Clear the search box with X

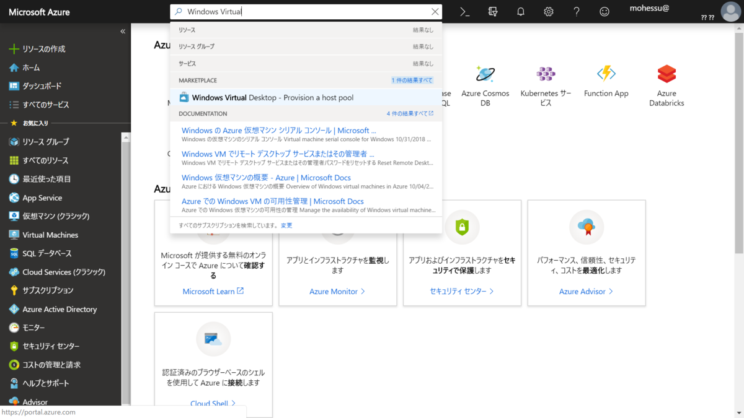point(435,12)
